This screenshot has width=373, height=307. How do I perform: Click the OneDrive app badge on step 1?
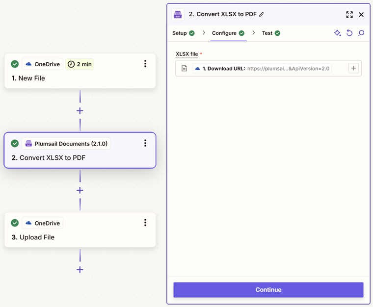[42, 64]
